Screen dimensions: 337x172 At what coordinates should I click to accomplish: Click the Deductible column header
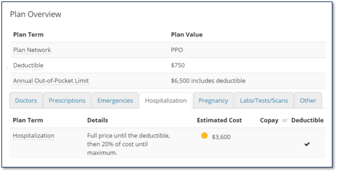click(x=307, y=120)
